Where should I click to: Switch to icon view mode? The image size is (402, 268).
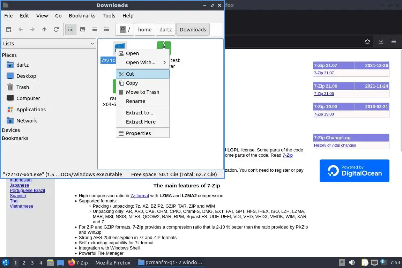point(71,30)
